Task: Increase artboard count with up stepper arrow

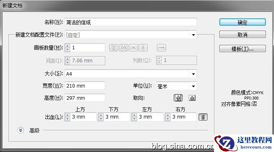Action: (x=67, y=46)
